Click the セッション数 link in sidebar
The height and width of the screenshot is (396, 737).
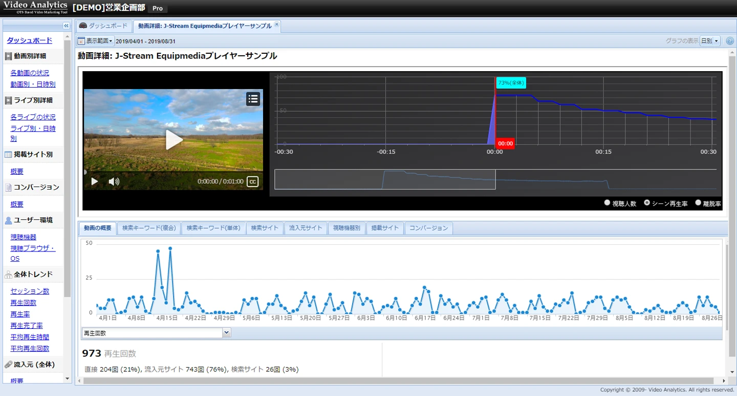30,291
